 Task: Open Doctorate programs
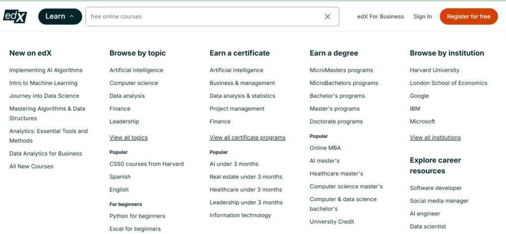coord(336,121)
